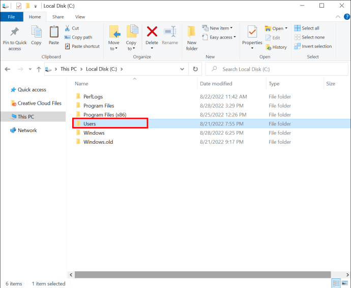351x288 pixels.
Task: Click This PC in the address breadcrumb
Action: click(x=69, y=69)
